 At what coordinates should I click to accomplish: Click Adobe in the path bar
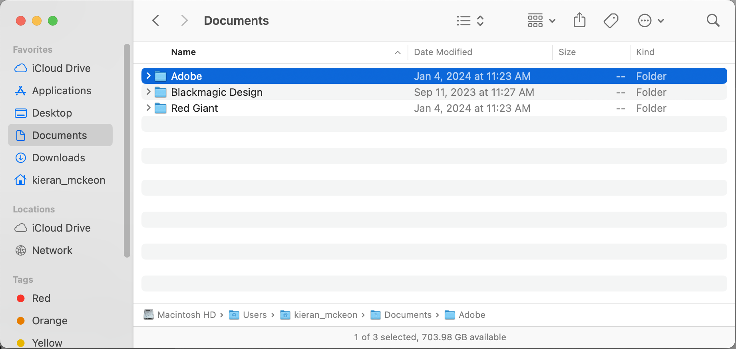pyautogui.click(x=465, y=315)
